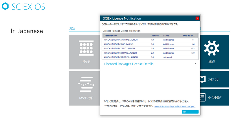Click the イベントログ tile label
The image size is (231, 118).
pos(215,97)
